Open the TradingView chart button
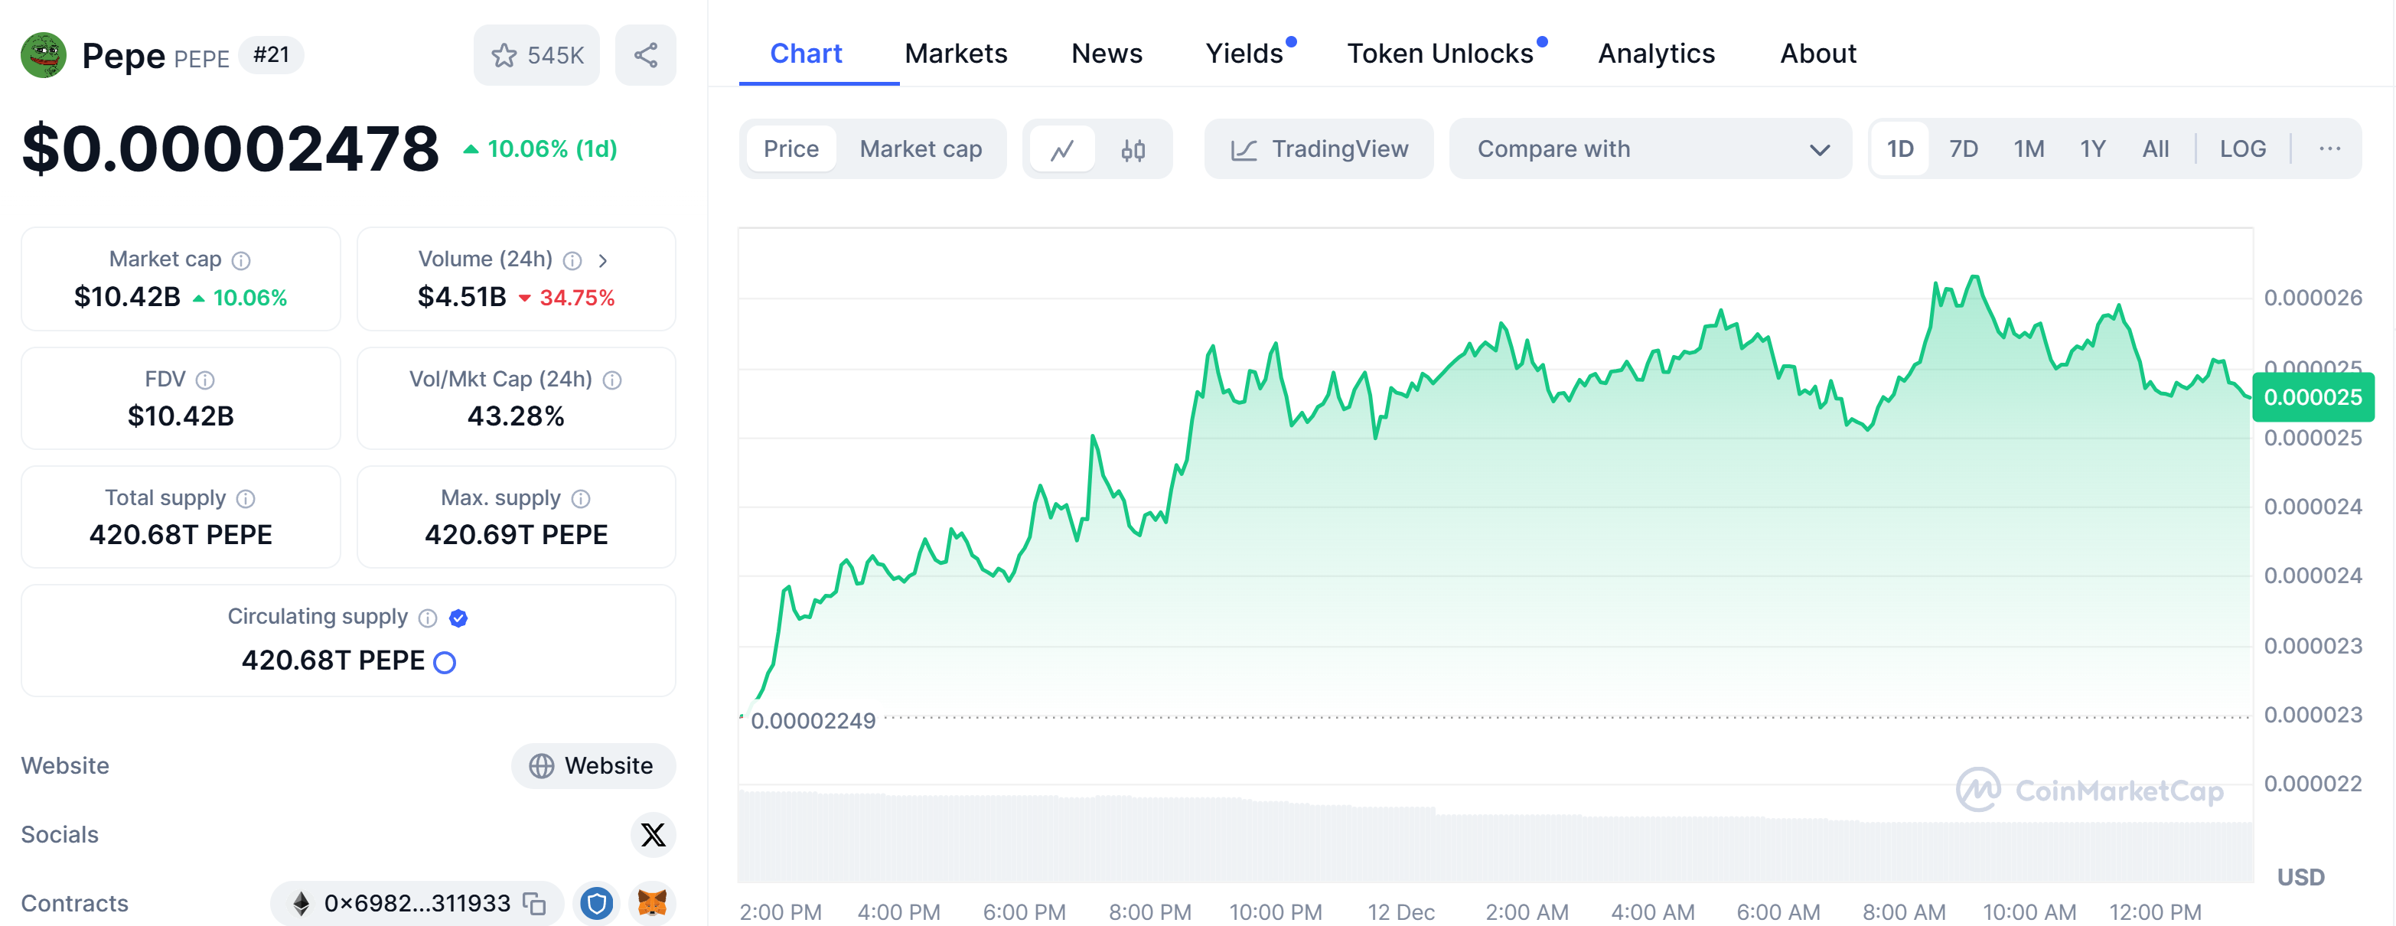Screen dimensions: 2396x926 (1319, 150)
